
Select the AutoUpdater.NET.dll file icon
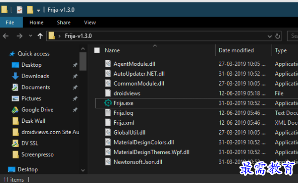pos(108,73)
